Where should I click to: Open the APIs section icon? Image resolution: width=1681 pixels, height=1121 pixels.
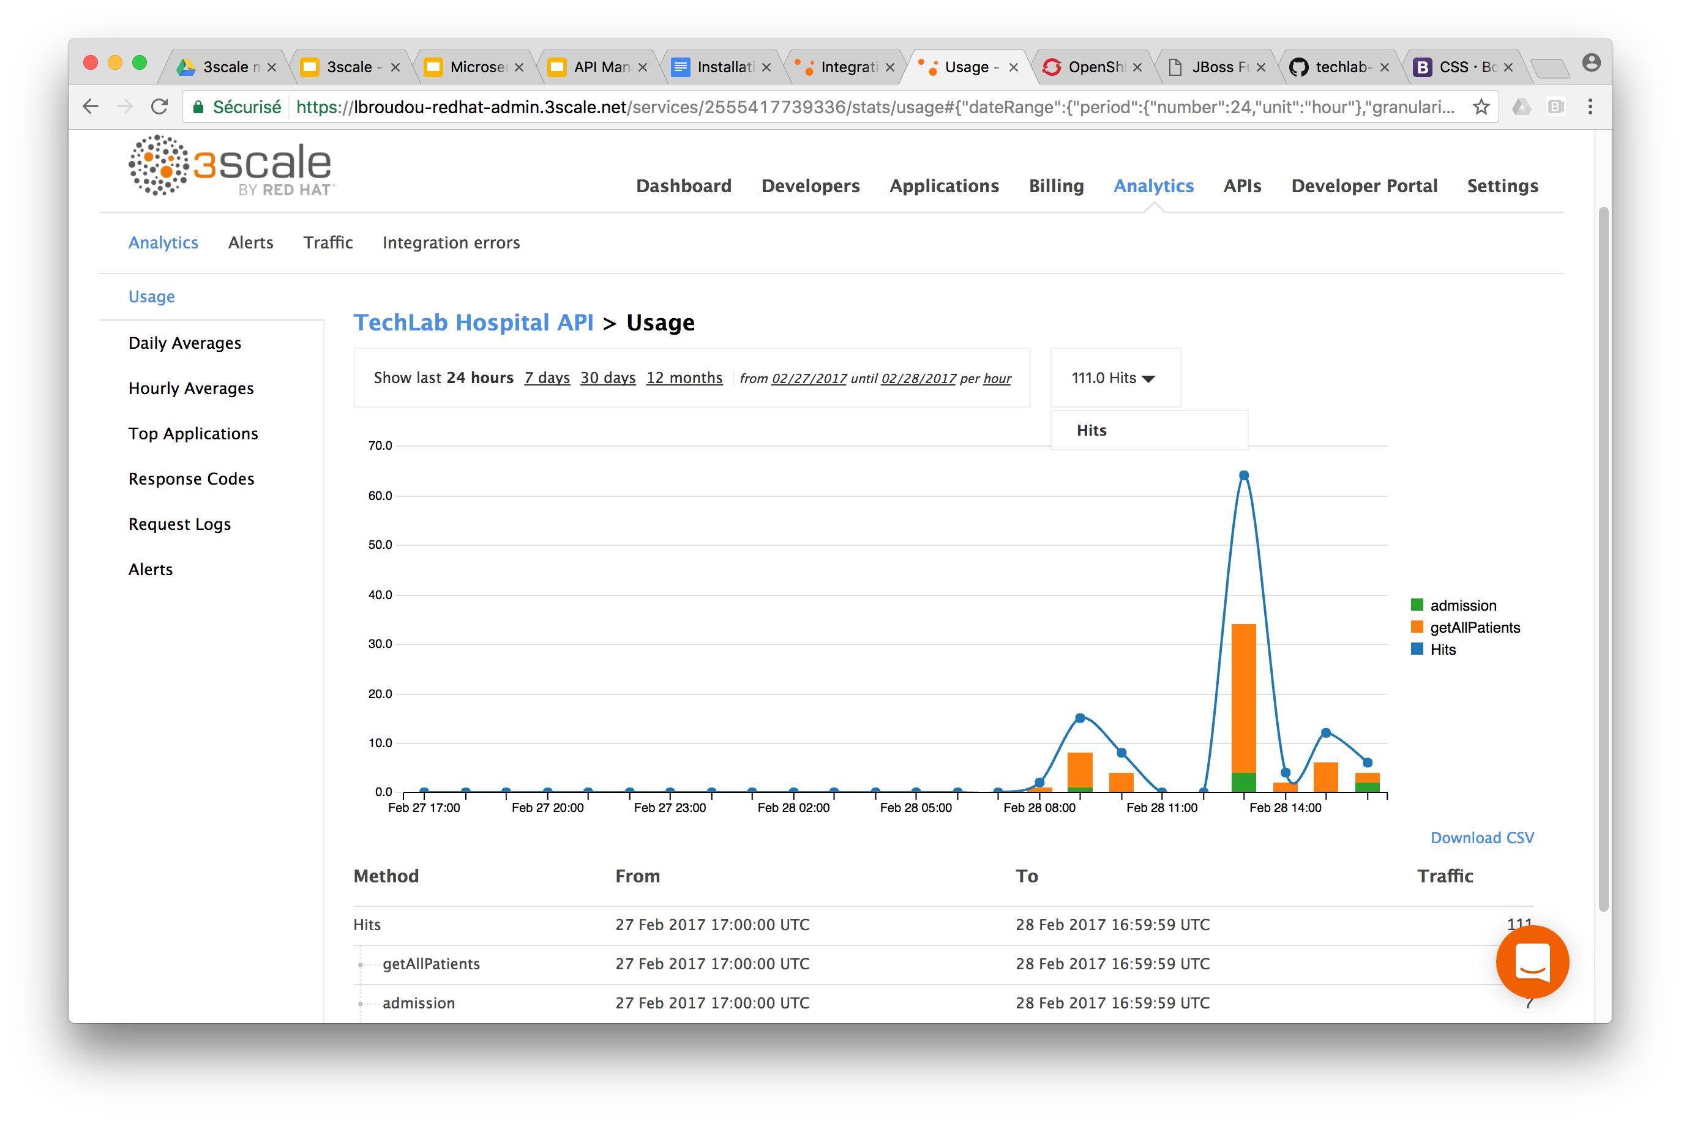(x=1241, y=185)
